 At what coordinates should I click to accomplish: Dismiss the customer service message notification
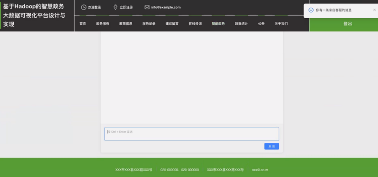(374, 10)
